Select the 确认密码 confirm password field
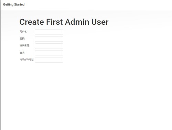The height and width of the screenshot is (130, 172). [49, 46]
